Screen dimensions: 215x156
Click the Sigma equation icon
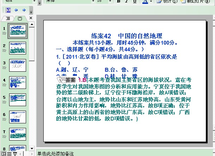click(8, 10)
